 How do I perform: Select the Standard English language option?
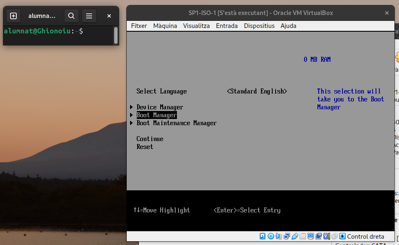[x=257, y=91]
